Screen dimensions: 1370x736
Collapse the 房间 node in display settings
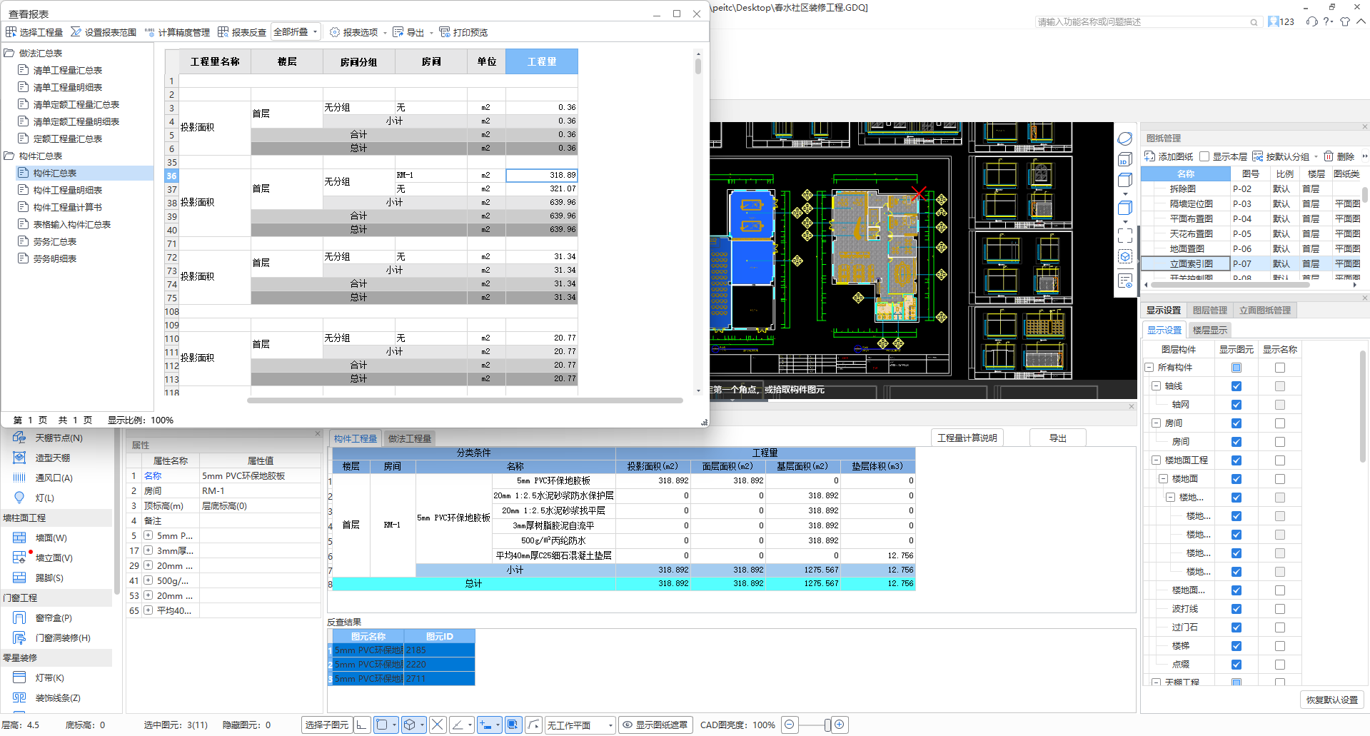tap(1156, 423)
